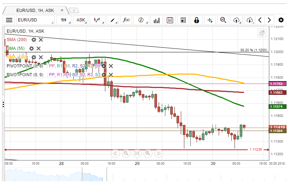The height and width of the screenshot is (184, 290).
Task: Open the info icon dropdown
Action: point(141,20)
